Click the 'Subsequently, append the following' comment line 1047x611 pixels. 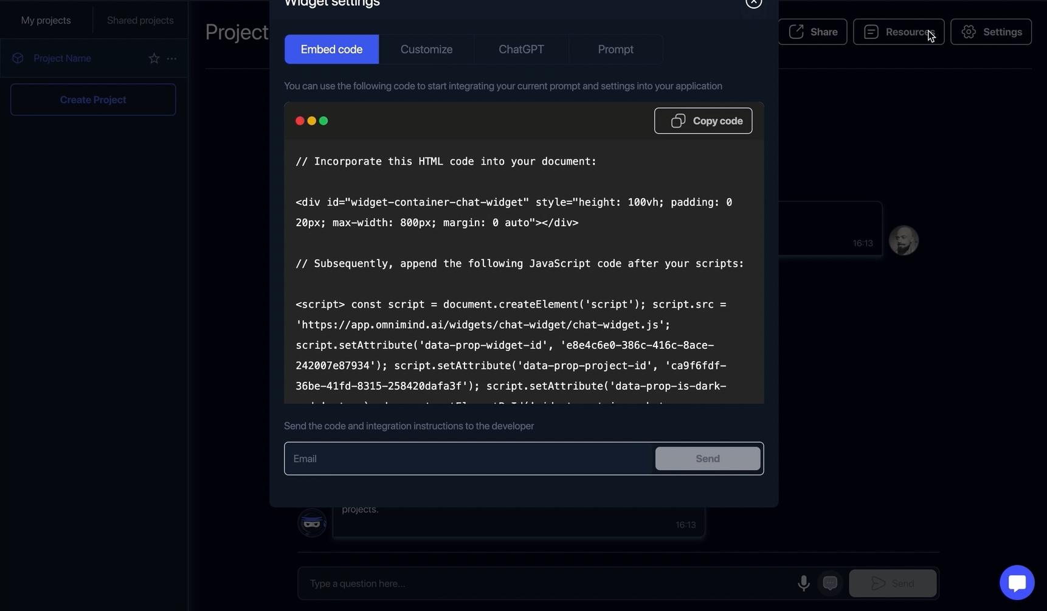[x=520, y=263]
